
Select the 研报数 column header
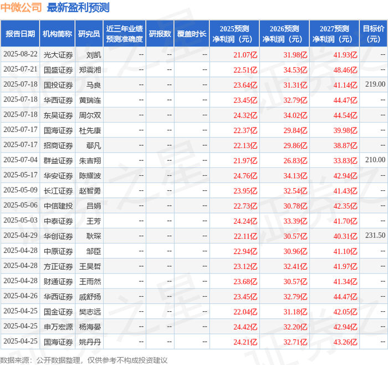(160, 34)
